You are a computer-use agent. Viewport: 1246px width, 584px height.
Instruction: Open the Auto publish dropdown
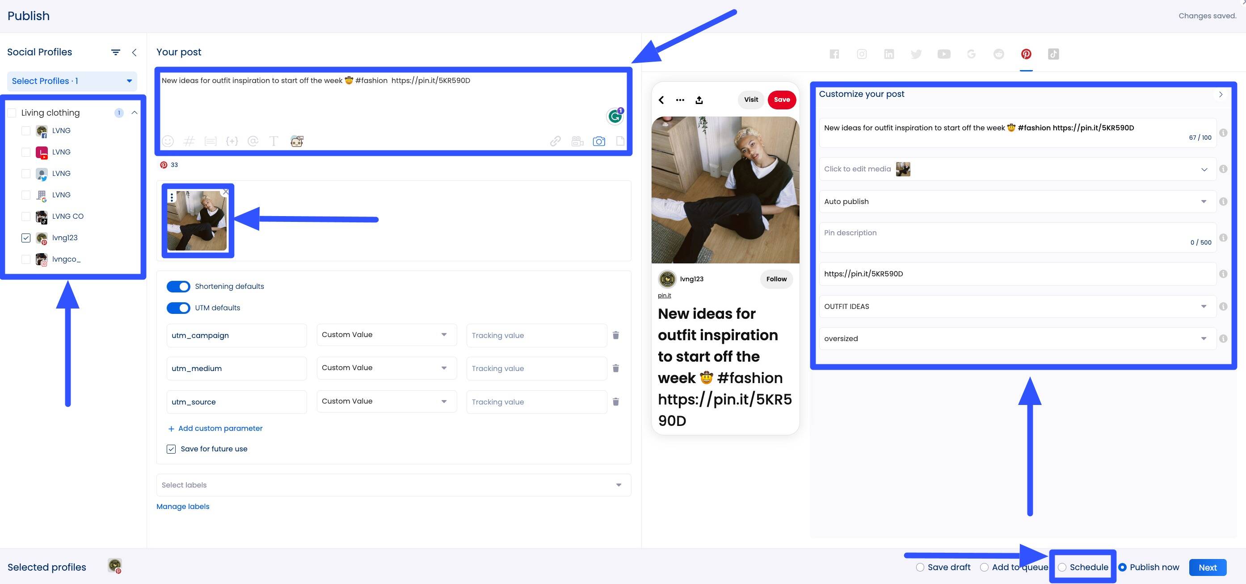click(1204, 201)
